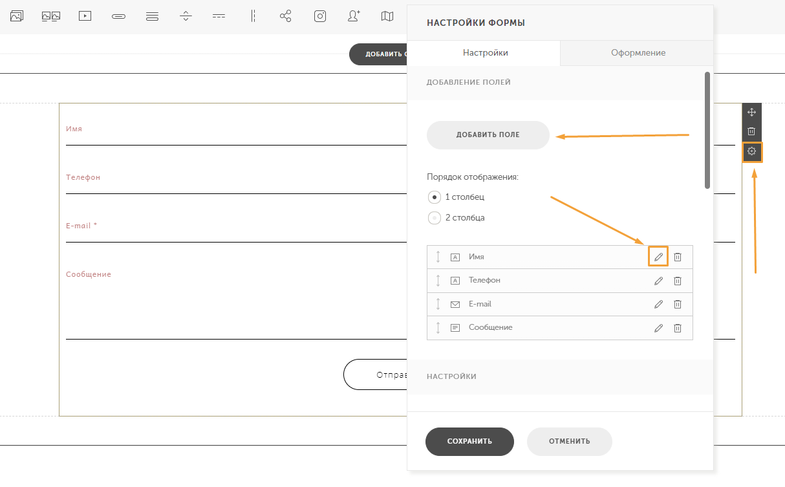This screenshot has width=785, height=487.
Task: Insert a vertical spacer block
Action: click(x=186, y=16)
